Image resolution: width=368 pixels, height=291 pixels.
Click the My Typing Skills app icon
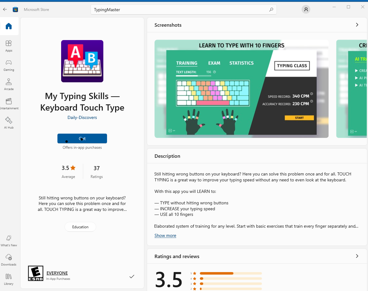[x=82, y=61]
